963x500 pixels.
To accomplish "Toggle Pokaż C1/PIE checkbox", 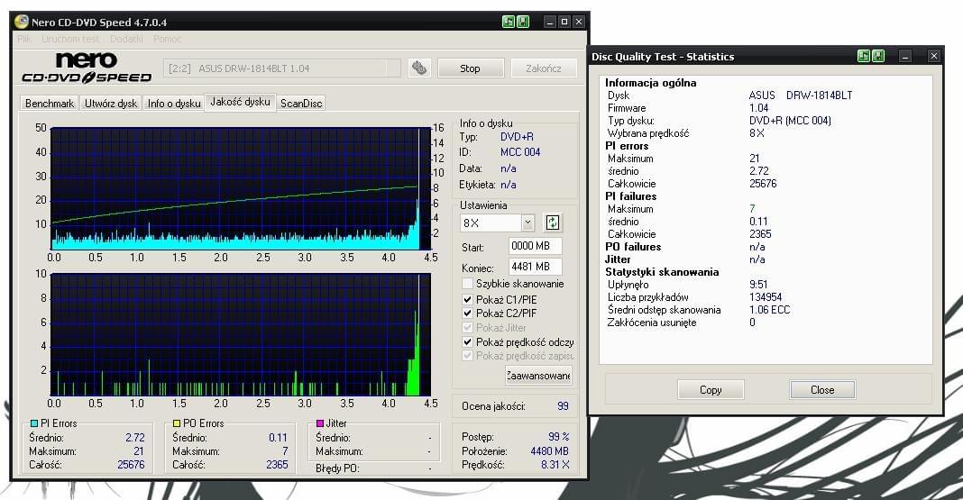I will click(x=467, y=299).
